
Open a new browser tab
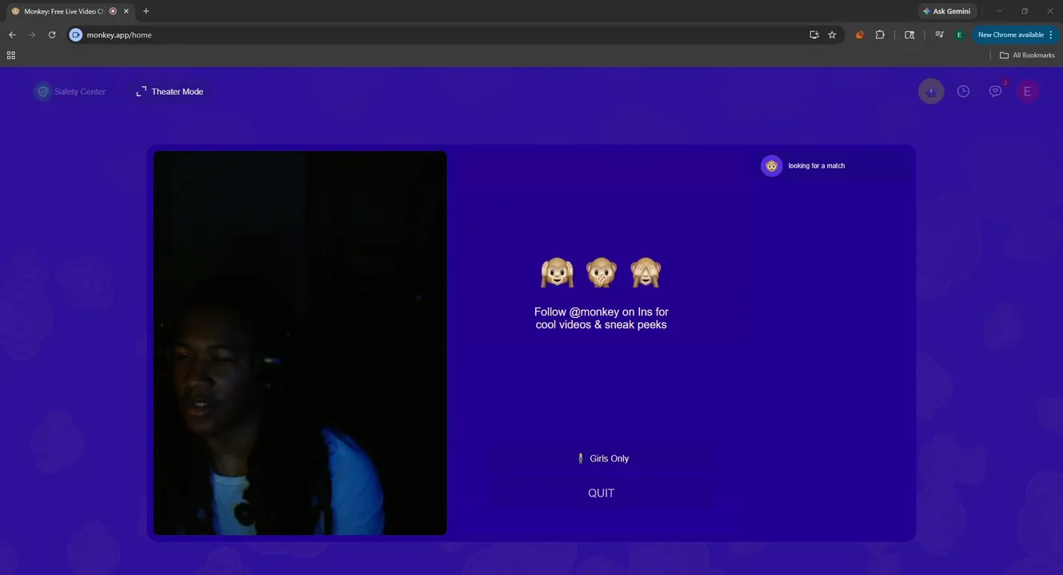146,11
